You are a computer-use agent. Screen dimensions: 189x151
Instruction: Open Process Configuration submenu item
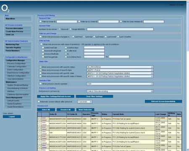(x=16, y=63)
